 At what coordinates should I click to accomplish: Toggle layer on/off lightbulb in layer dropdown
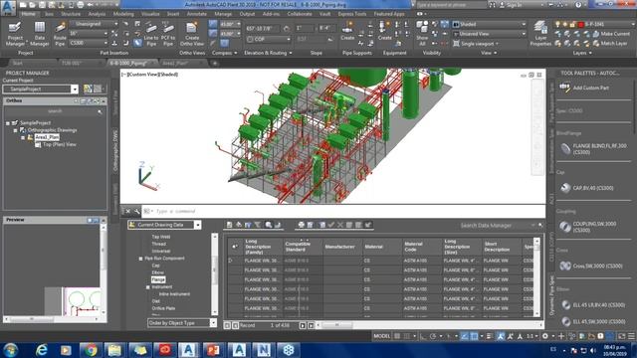pos(557,24)
